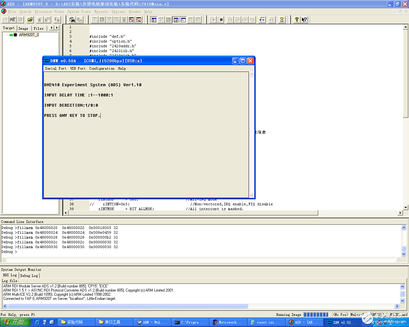409x327 pixels.
Task: Open the 实验代码 folder in taskbar
Action: [77, 322]
